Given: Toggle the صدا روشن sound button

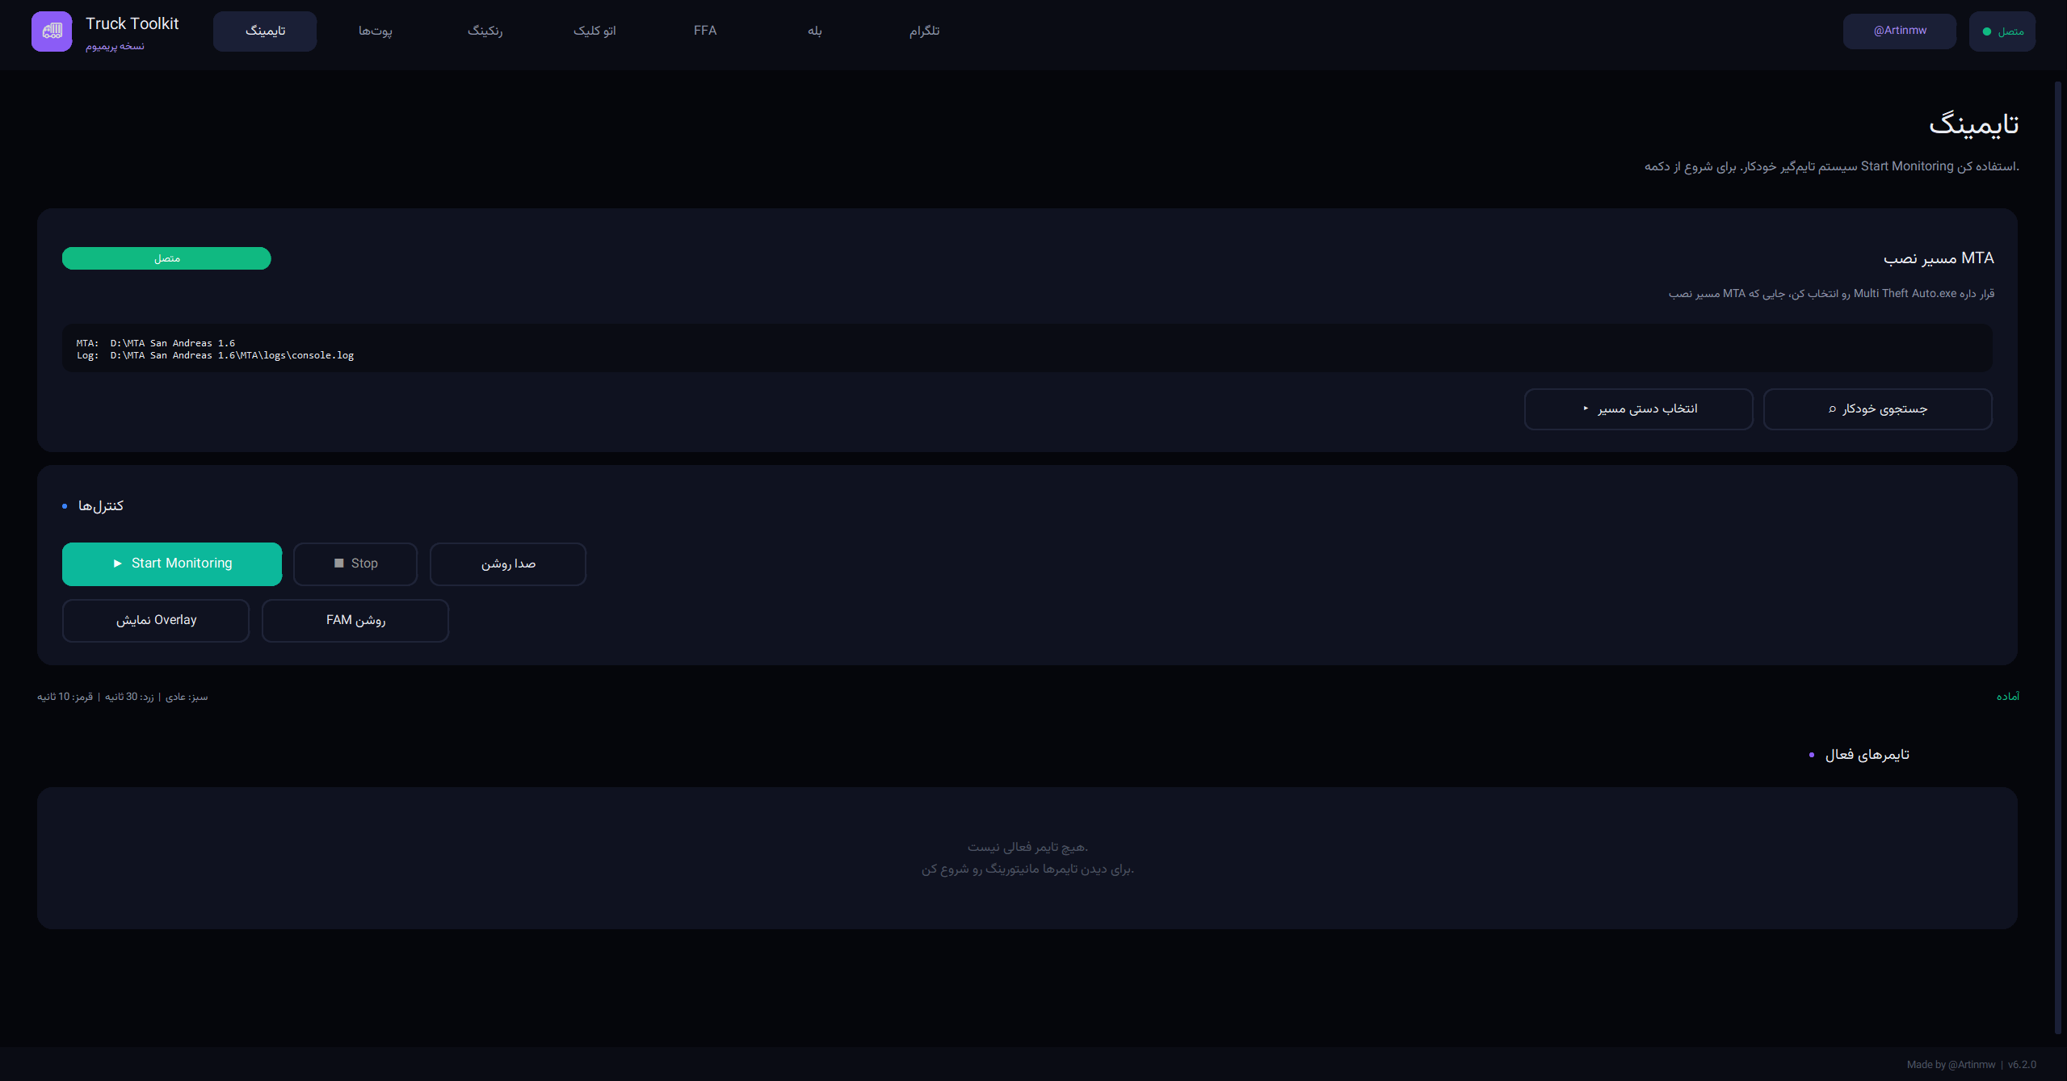Looking at the screenshot, I should 508,564.
